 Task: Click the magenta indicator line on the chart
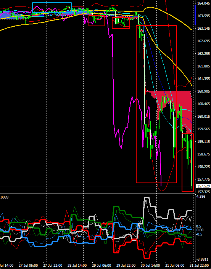(x=113, y=69)
